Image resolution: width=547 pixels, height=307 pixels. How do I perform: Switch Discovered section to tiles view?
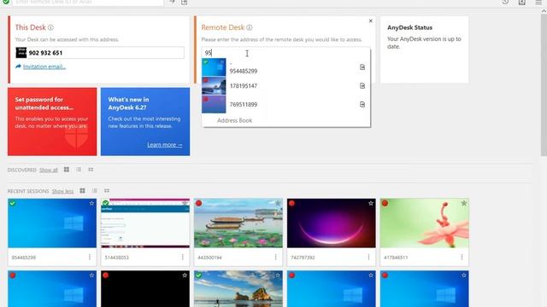coord(67,170)
